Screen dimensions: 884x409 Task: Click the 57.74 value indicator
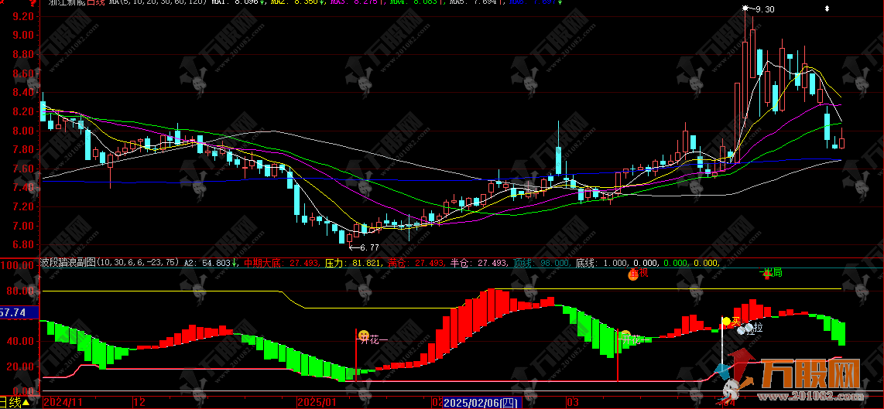[14, 313]
